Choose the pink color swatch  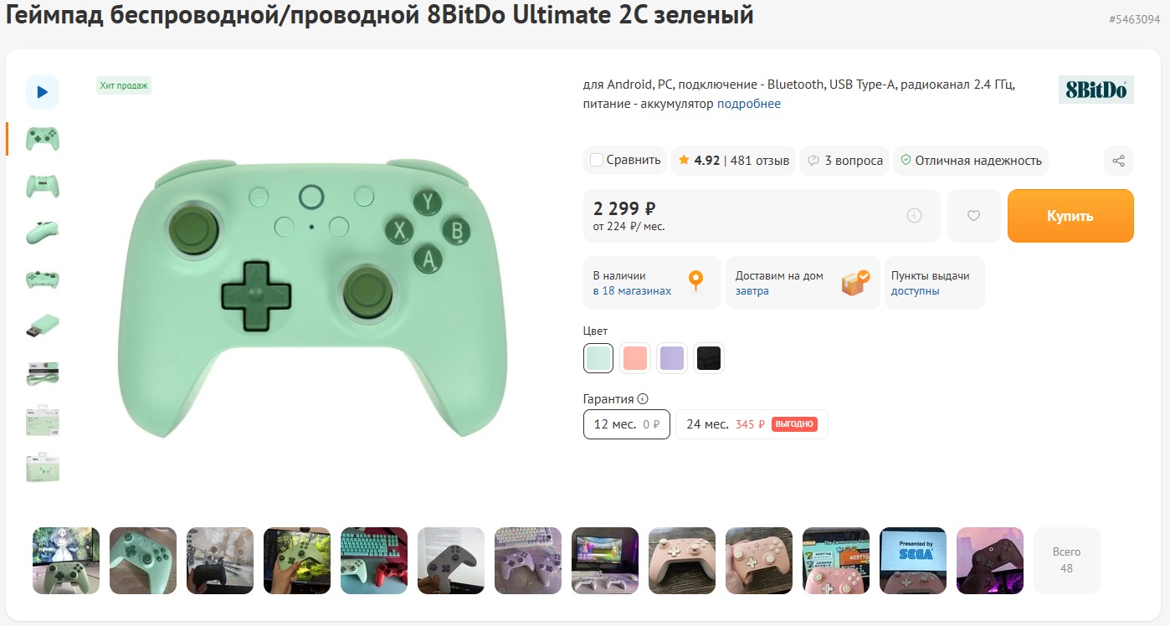635,358
